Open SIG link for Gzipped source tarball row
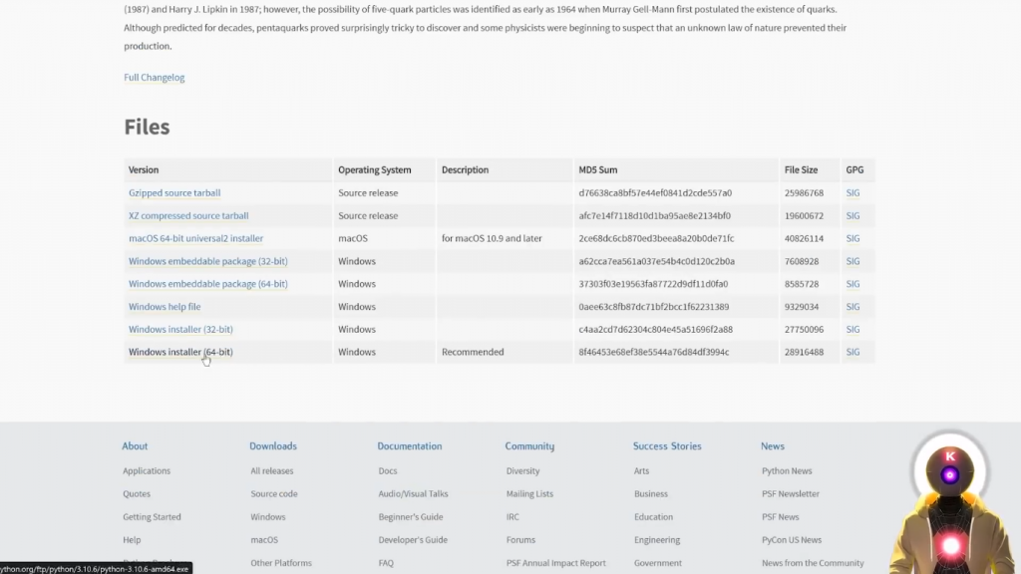 coord(852,193)
